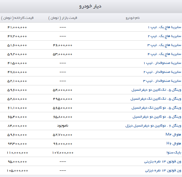The width and height of the screenshot is (182, 177).
Task: Select market price ۴۹,۵۰۰,۰۰۰
Action: pyautogui.click(x=62, y=99)
